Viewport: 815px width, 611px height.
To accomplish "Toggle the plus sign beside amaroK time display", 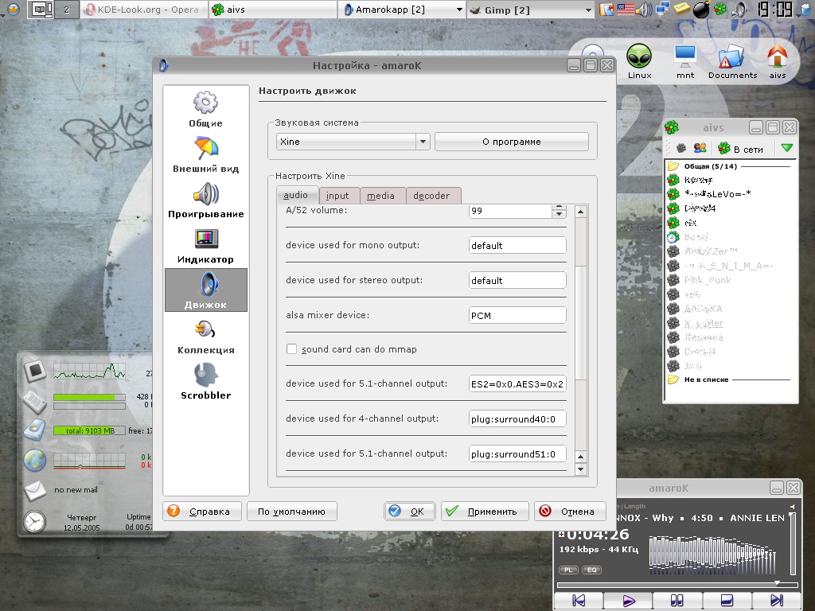I will 561,534.
